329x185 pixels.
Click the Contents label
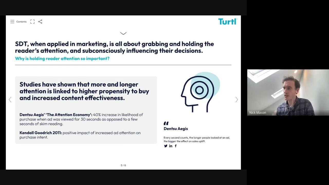[21, 22]
